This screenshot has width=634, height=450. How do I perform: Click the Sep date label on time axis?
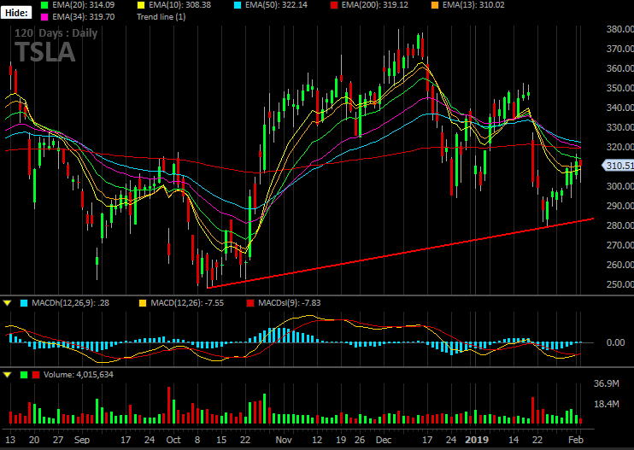(x=82, y=440)
